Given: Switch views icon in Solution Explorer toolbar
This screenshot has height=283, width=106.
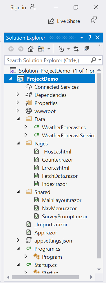Looking at the screenshot, I should coord(41,49).
